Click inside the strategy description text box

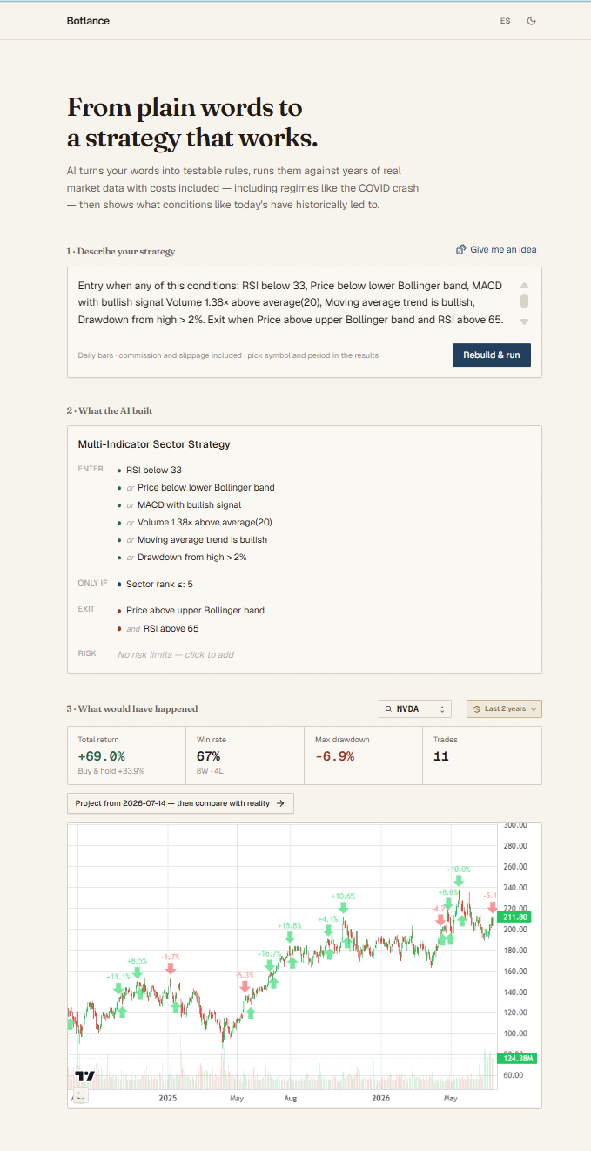pyautogui.click(x=296, y=303)
